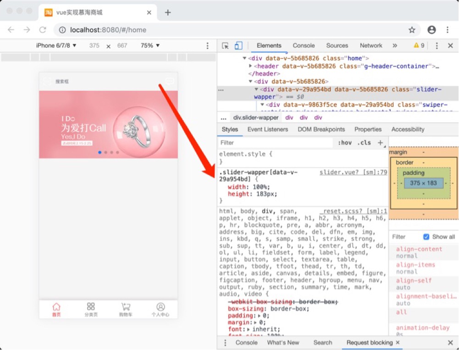Open the Search drawer tab
This screenshot has height=350, width=459.
(x=323, y=343)
